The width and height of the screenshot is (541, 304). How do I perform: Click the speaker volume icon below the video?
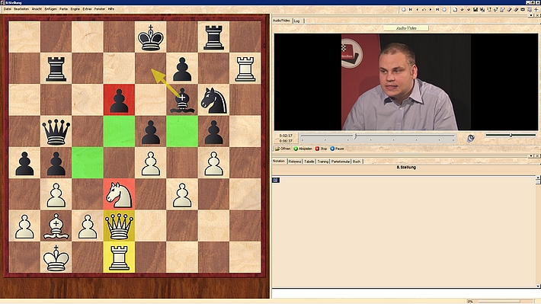pyautogui.click(x=471, y=139)
